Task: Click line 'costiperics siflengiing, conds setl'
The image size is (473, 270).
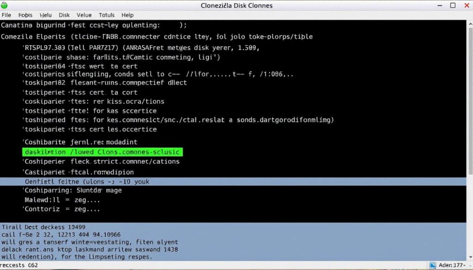Action: (x=158, y=74)
